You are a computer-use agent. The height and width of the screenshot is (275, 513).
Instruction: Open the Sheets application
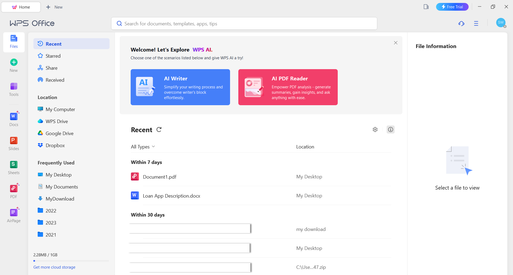click(x=14, y=166)
